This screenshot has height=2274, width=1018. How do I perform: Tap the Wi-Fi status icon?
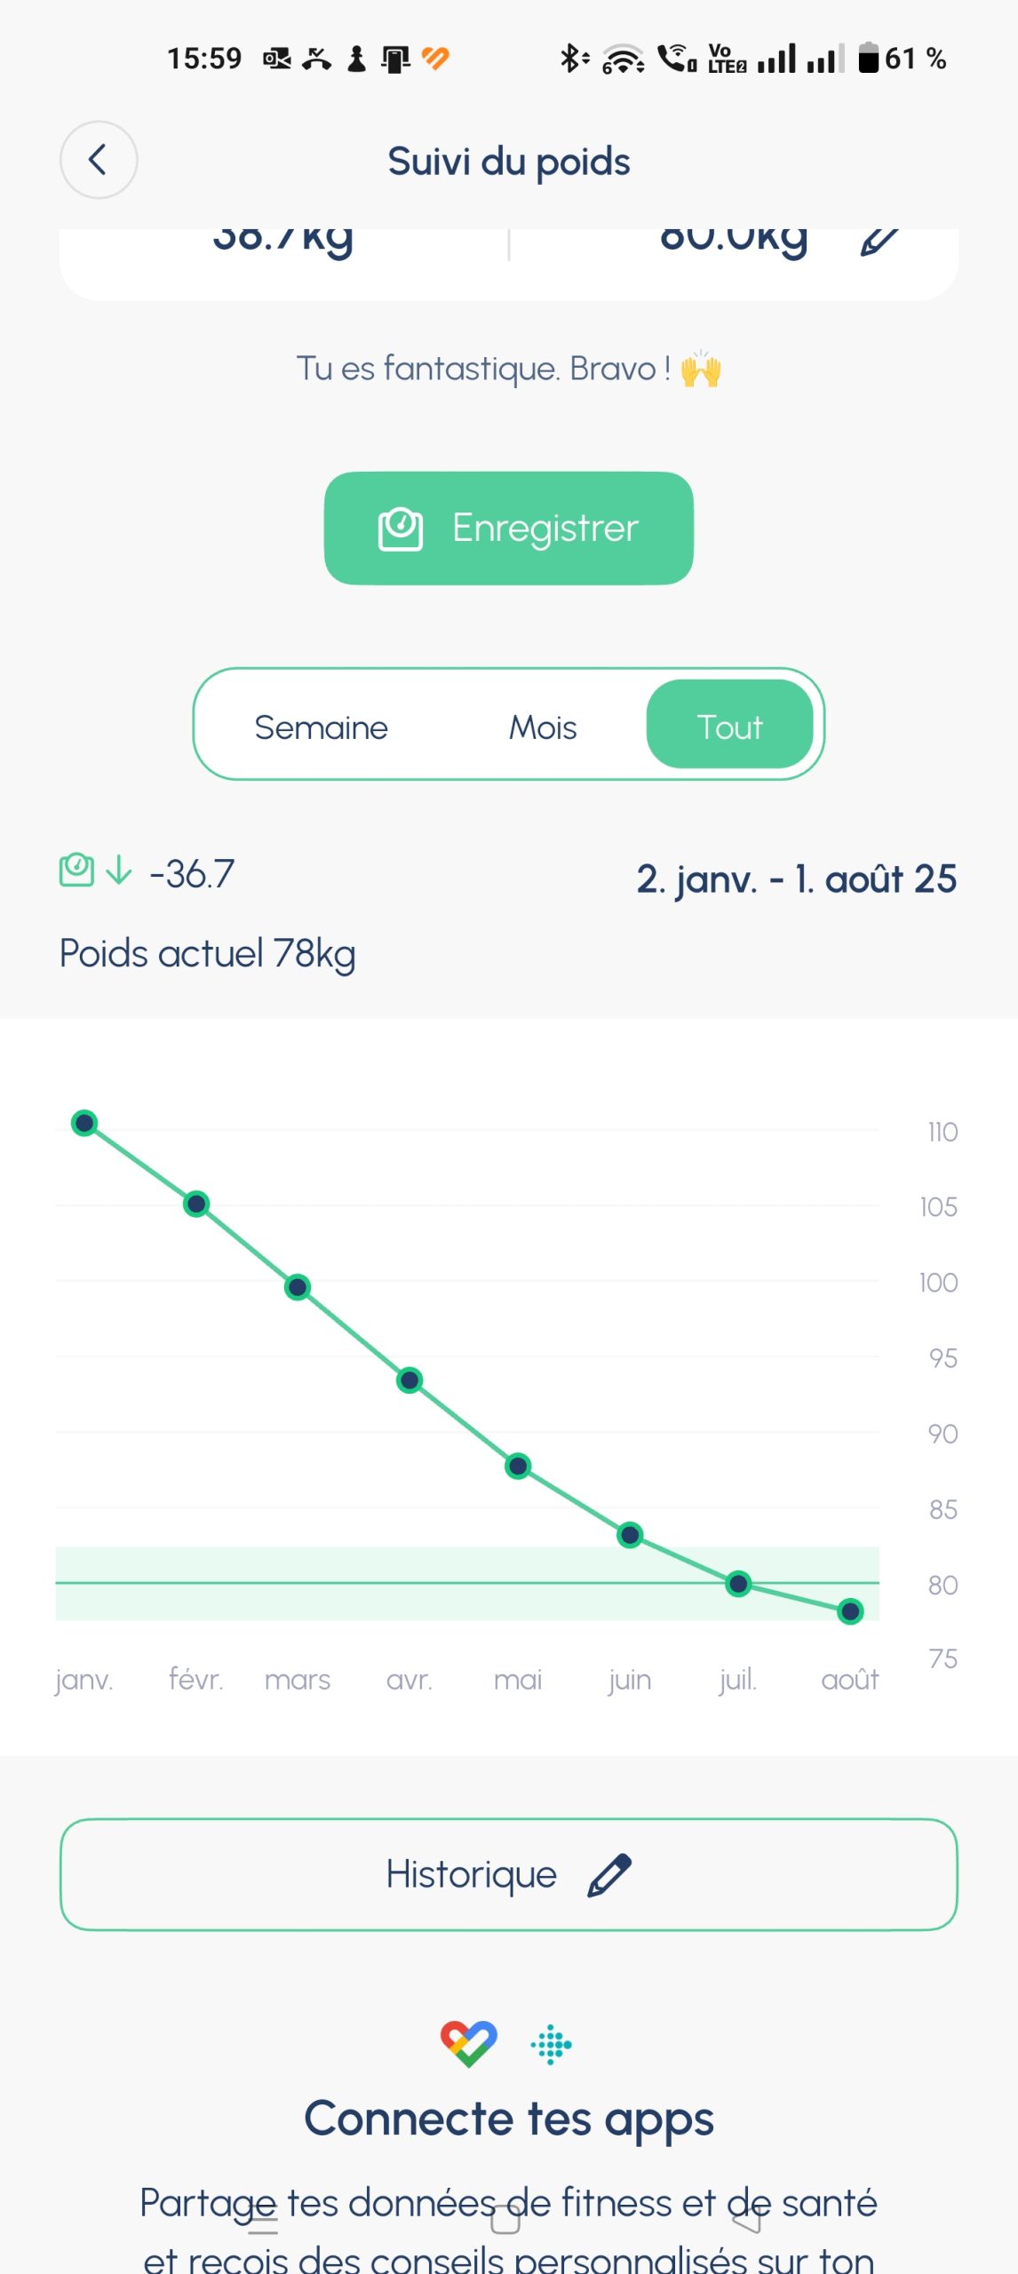tap(624, 59)
